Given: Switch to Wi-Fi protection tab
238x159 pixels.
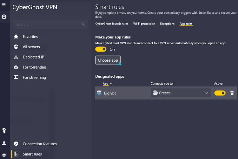Looking at the screenshot, I should (144, 24).
